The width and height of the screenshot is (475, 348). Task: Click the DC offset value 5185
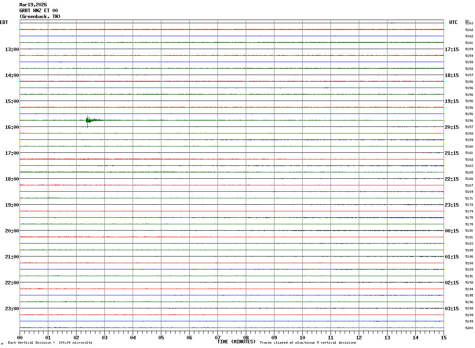tap(469, 250)
